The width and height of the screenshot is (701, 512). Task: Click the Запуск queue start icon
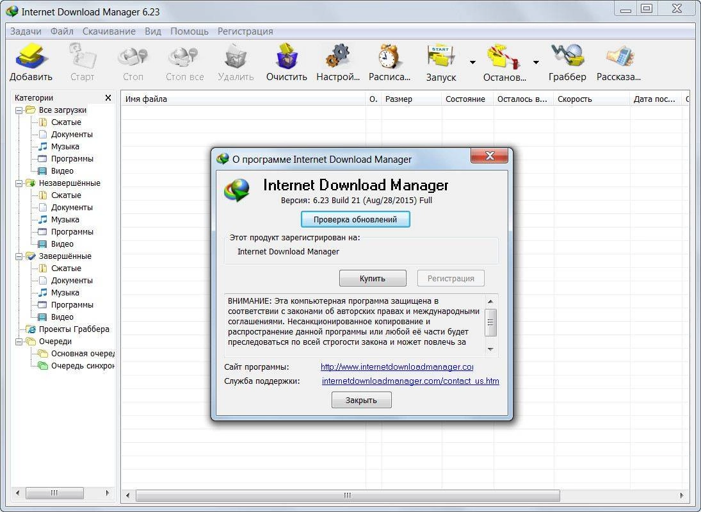441,56
